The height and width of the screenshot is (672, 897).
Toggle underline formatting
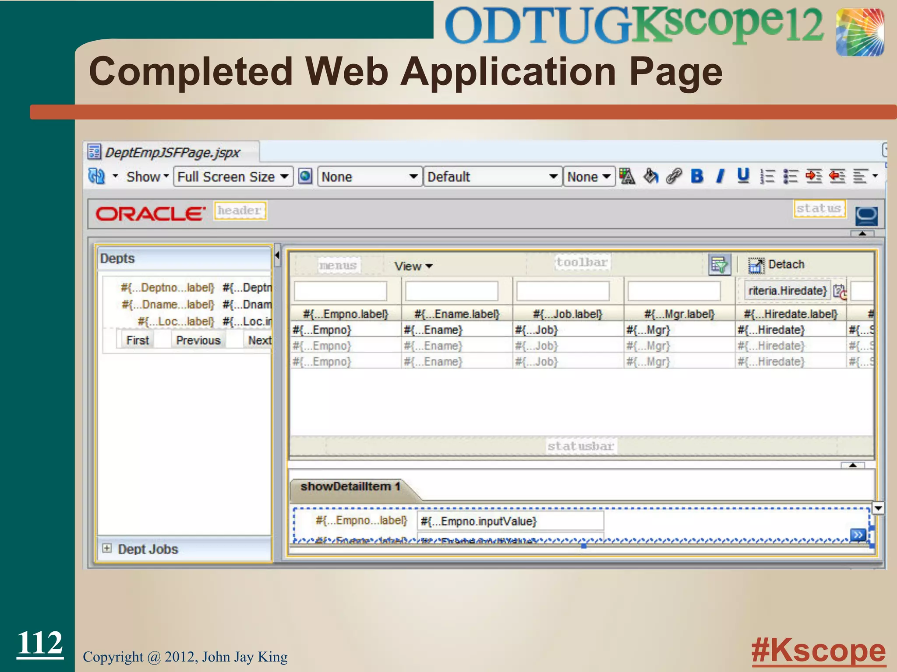click(743, 176)
